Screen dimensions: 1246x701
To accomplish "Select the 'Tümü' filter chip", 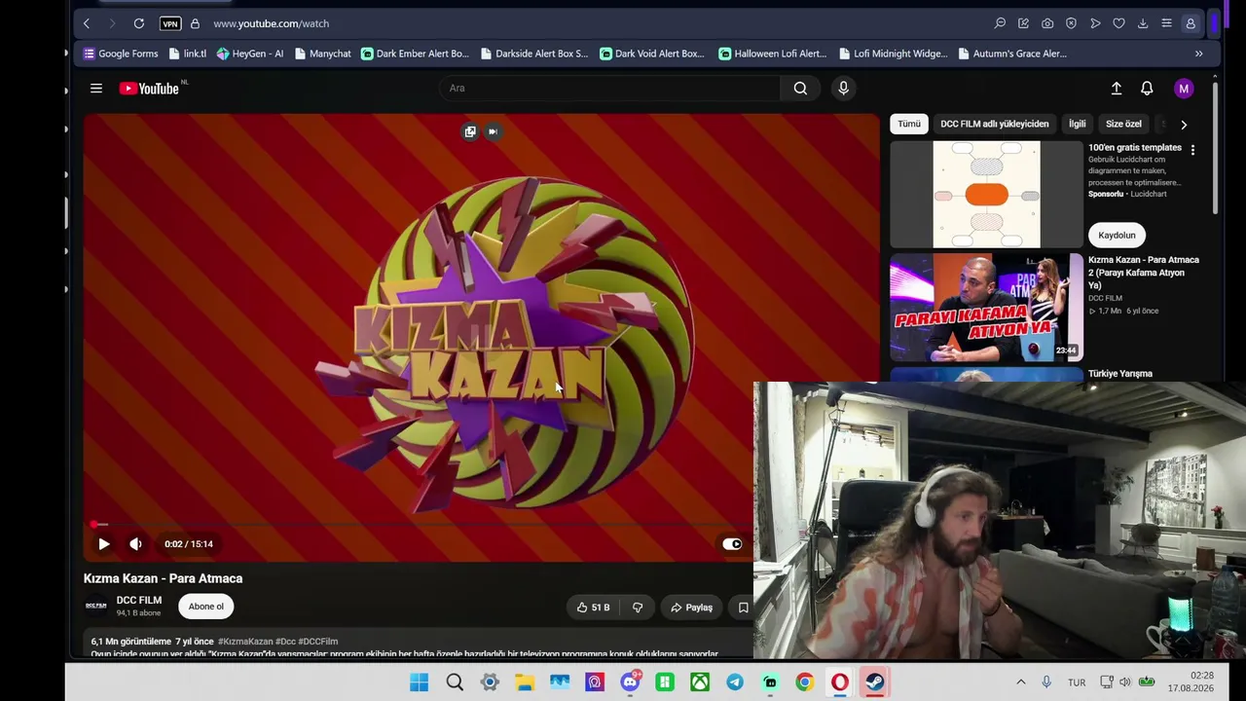I will pyautogui.click(x=909, y=125).
